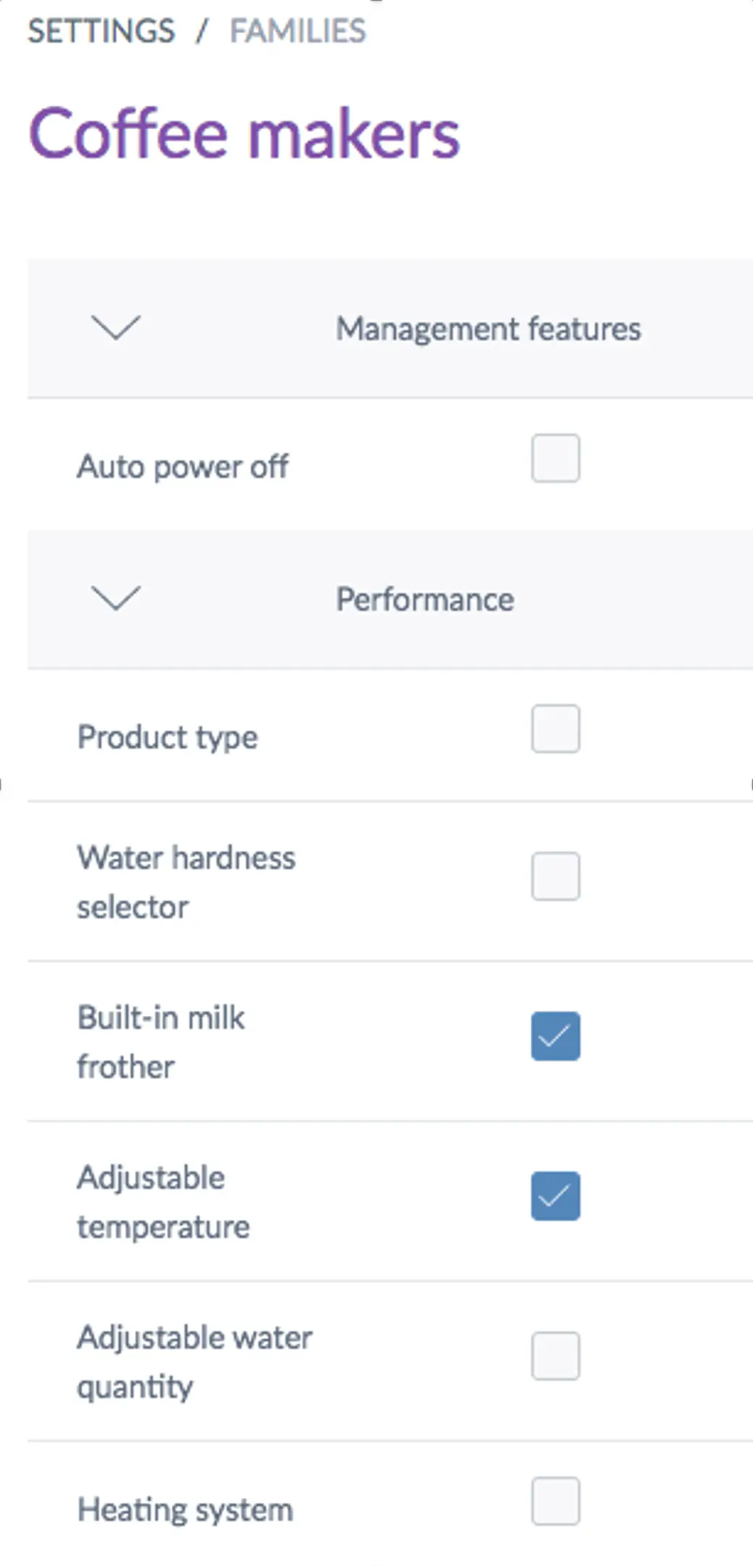753x1566 pixels.
Task: Click the Adjustable temperature attribute label
Action: tap(163, 1202)
